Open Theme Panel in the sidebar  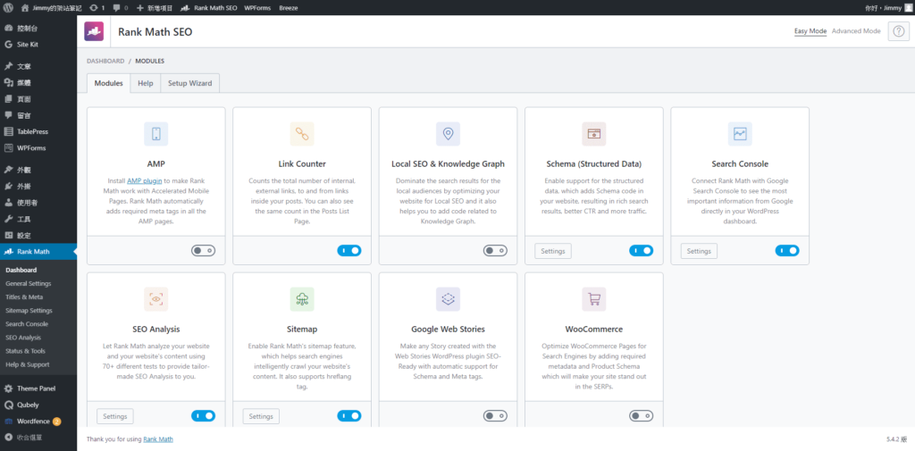pyautogui.click(x=38, y=388)
